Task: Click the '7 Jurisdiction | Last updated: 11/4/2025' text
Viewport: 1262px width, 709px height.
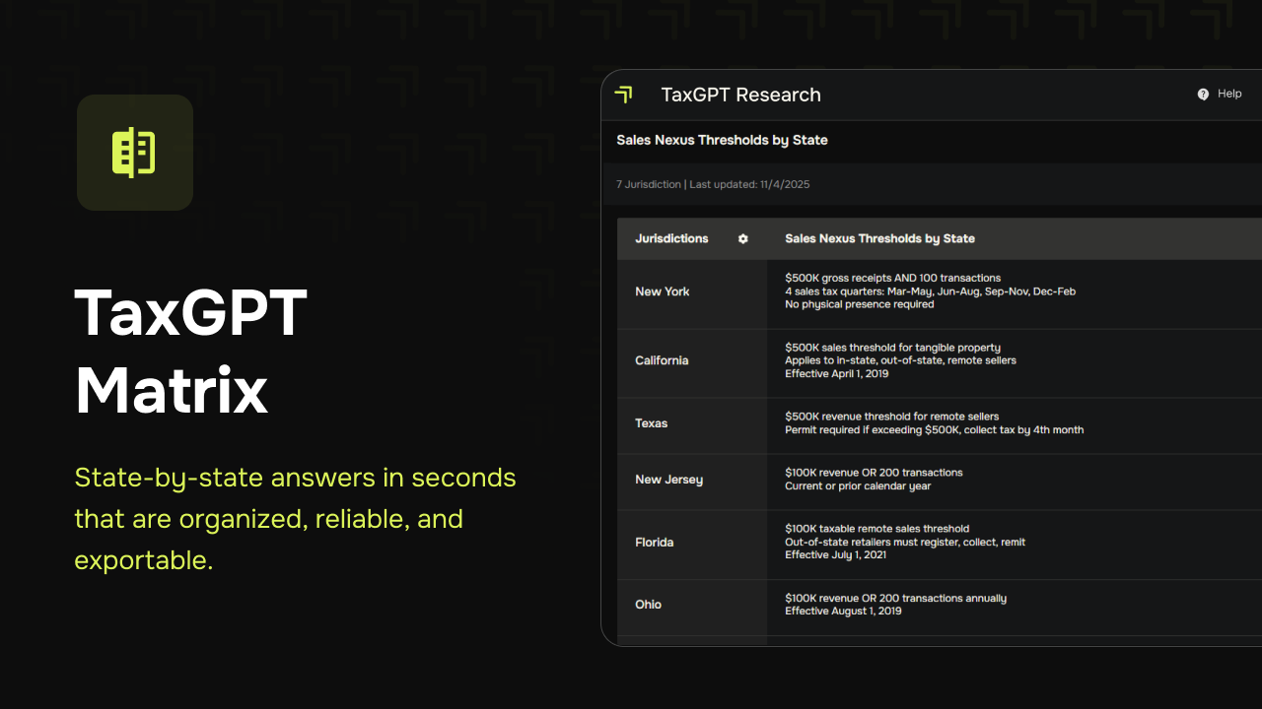Action: 713,184
